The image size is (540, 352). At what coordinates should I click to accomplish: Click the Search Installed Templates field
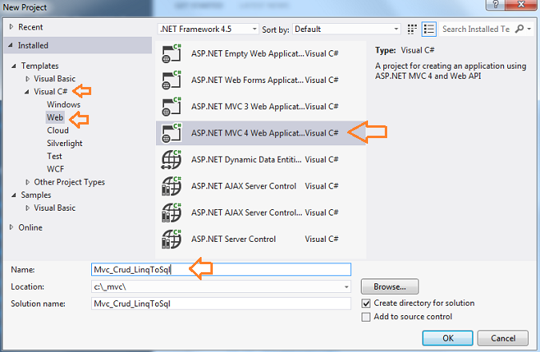point(477,29)
